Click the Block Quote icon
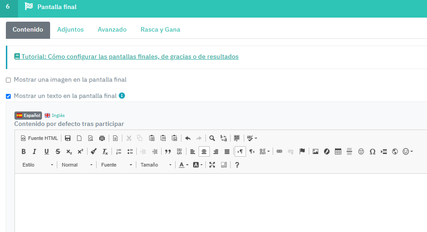The height and width of the screenshot is (232, 427). [168, 151]
